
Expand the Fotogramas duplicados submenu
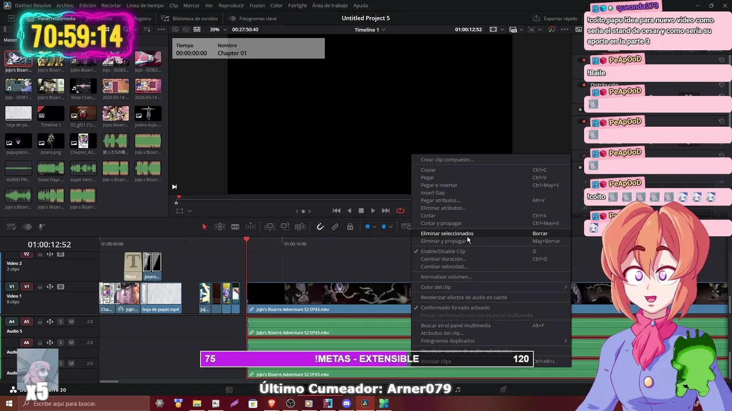[x=491, y=341]
